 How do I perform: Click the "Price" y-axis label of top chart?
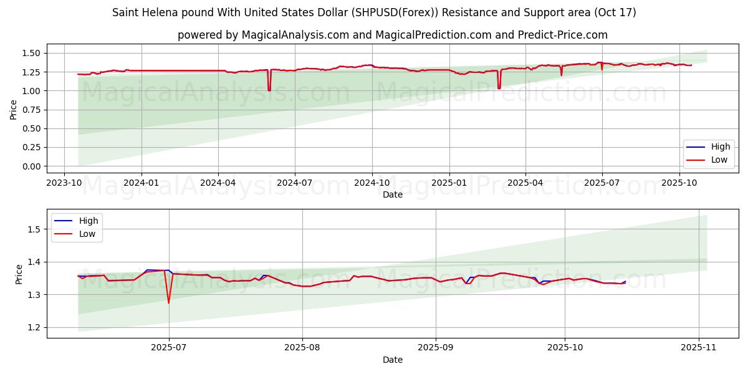[x=14, y=110]
